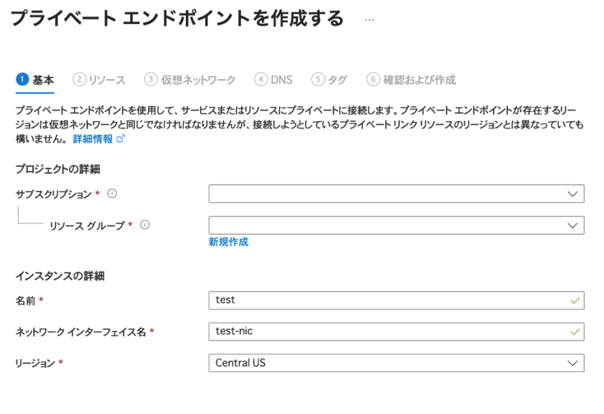Click the resource group info icon
This screenshot has width=604, height=414.
(145, 225)
